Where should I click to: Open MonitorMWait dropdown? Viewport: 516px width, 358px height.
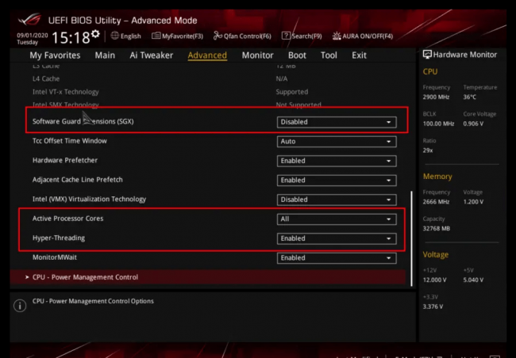point(337,258)
